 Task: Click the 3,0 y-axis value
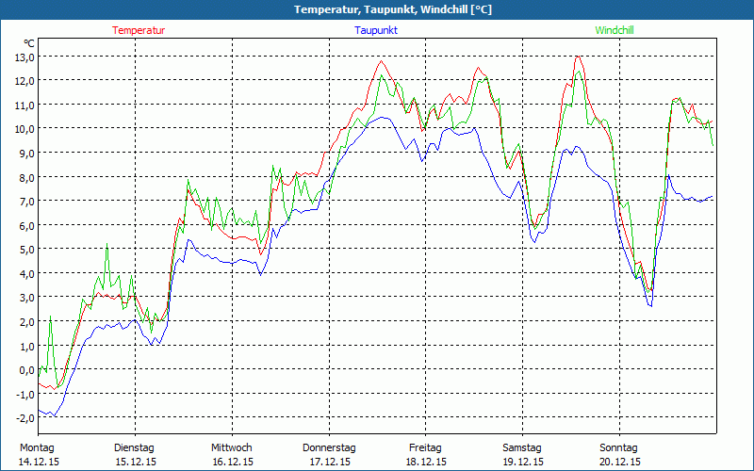point(26,298)
